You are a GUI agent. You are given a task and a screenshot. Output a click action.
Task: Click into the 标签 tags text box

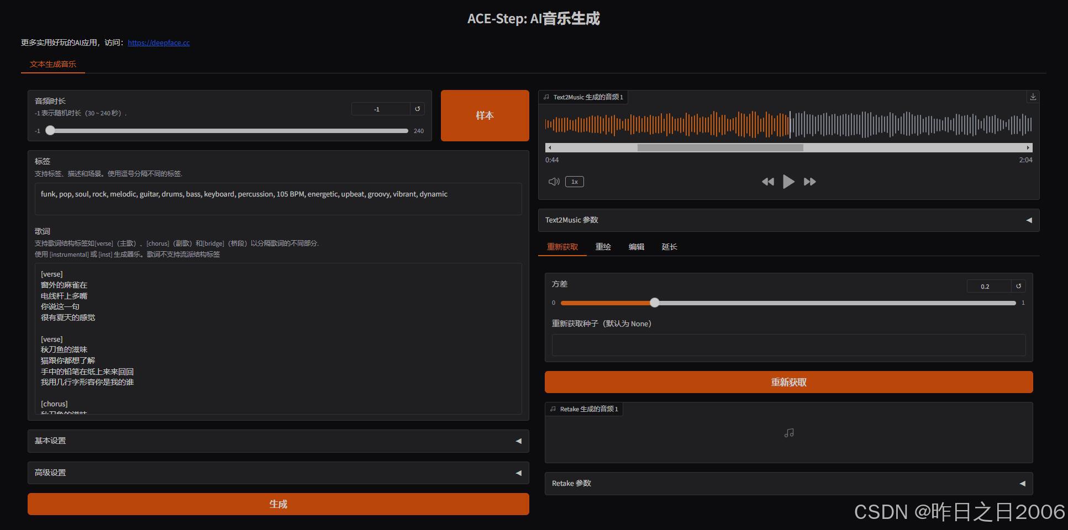click(x=278, y=199)
